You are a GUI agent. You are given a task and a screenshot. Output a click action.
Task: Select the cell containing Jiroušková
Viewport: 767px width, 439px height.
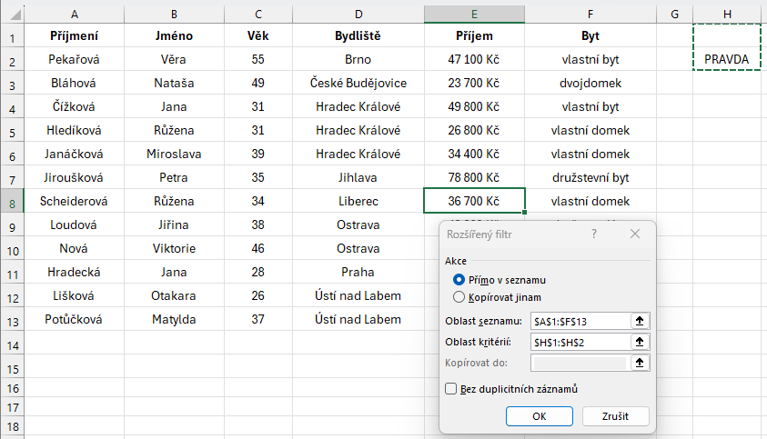click(75, 177)
